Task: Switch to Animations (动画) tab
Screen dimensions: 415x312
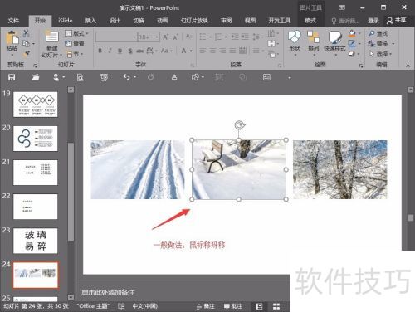Action: (163, 21)
